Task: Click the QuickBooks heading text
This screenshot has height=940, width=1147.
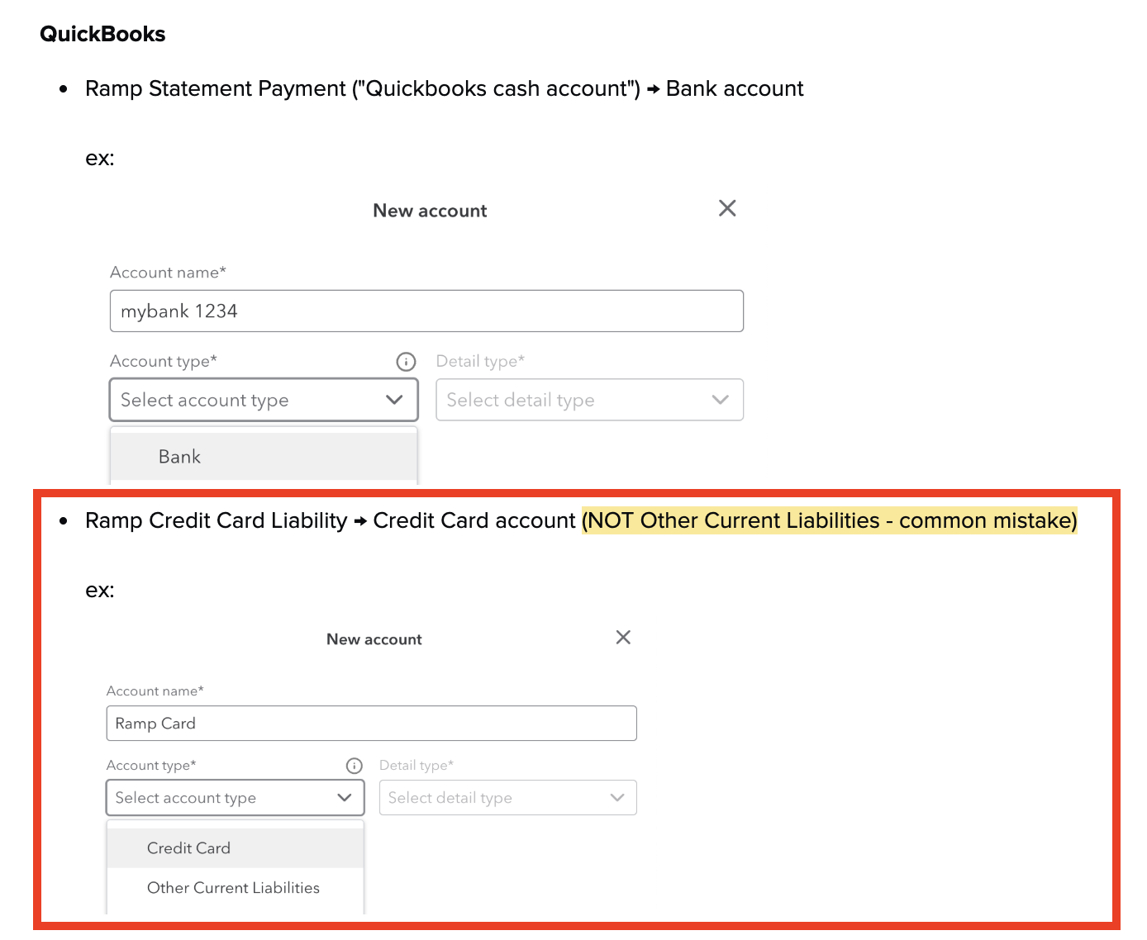Action: 102,34
